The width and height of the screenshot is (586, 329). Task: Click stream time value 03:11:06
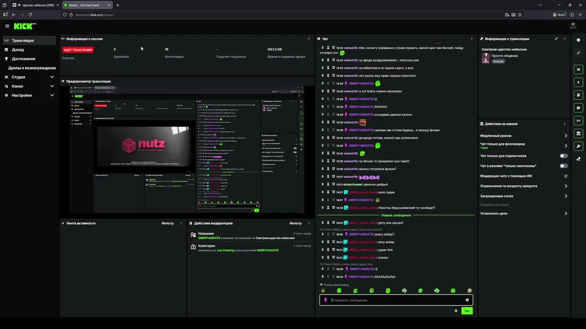(275, 49)
